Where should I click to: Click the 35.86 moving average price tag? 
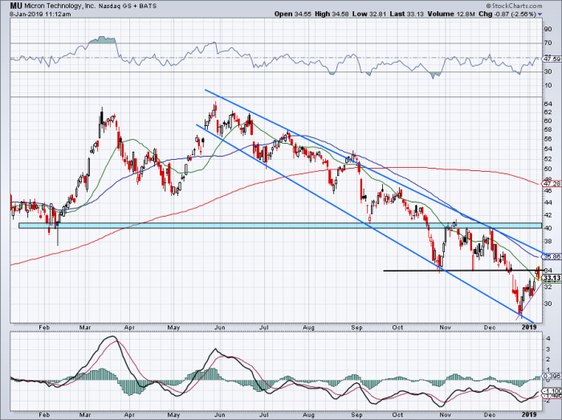click(x=552, y=257)
